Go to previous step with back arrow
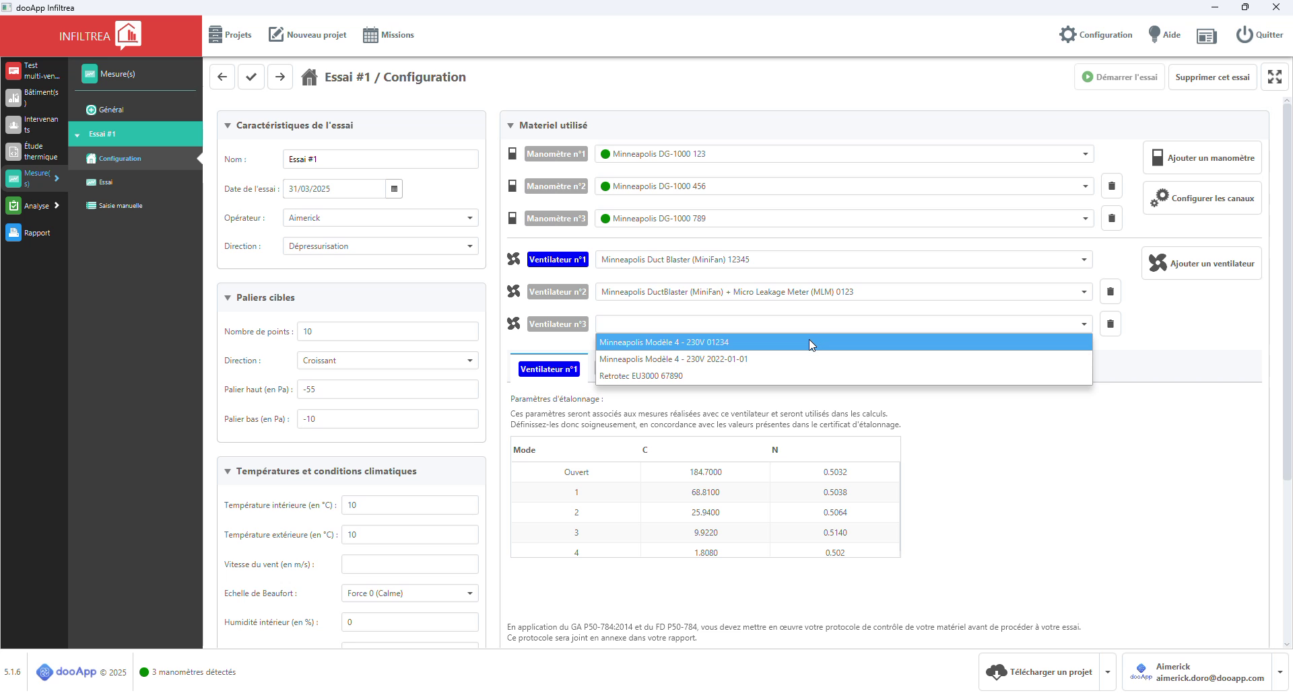 coord(222,77)
